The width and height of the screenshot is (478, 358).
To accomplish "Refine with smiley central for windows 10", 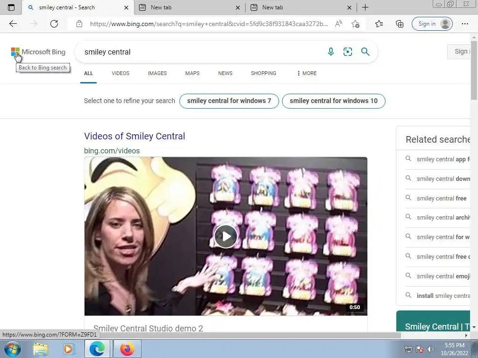I will point(333,101).
